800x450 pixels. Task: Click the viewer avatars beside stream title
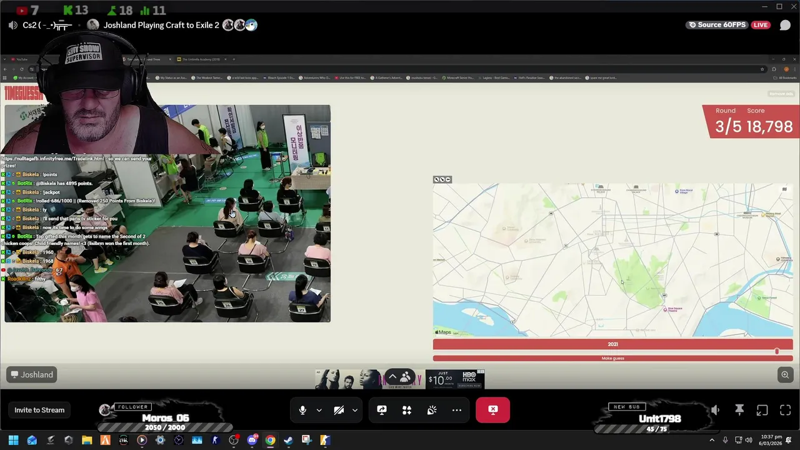240,25
